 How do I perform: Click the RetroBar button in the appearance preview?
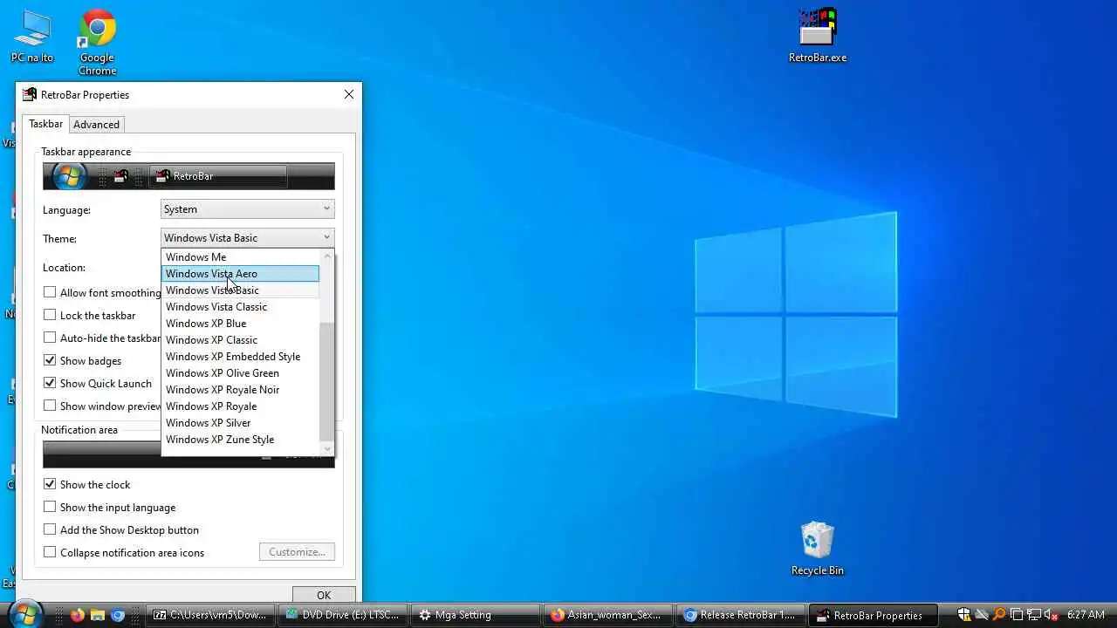pyautogui.click(x=218, y=176)
